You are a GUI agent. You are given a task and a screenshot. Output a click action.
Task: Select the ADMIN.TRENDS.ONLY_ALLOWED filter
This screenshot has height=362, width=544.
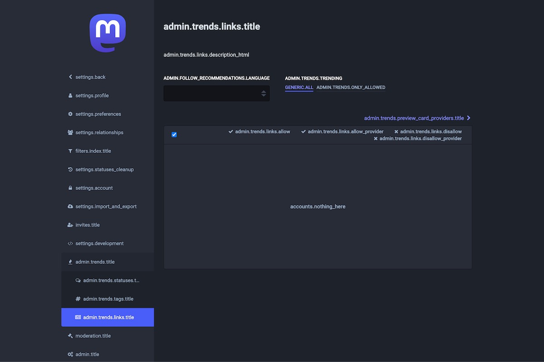350,87
